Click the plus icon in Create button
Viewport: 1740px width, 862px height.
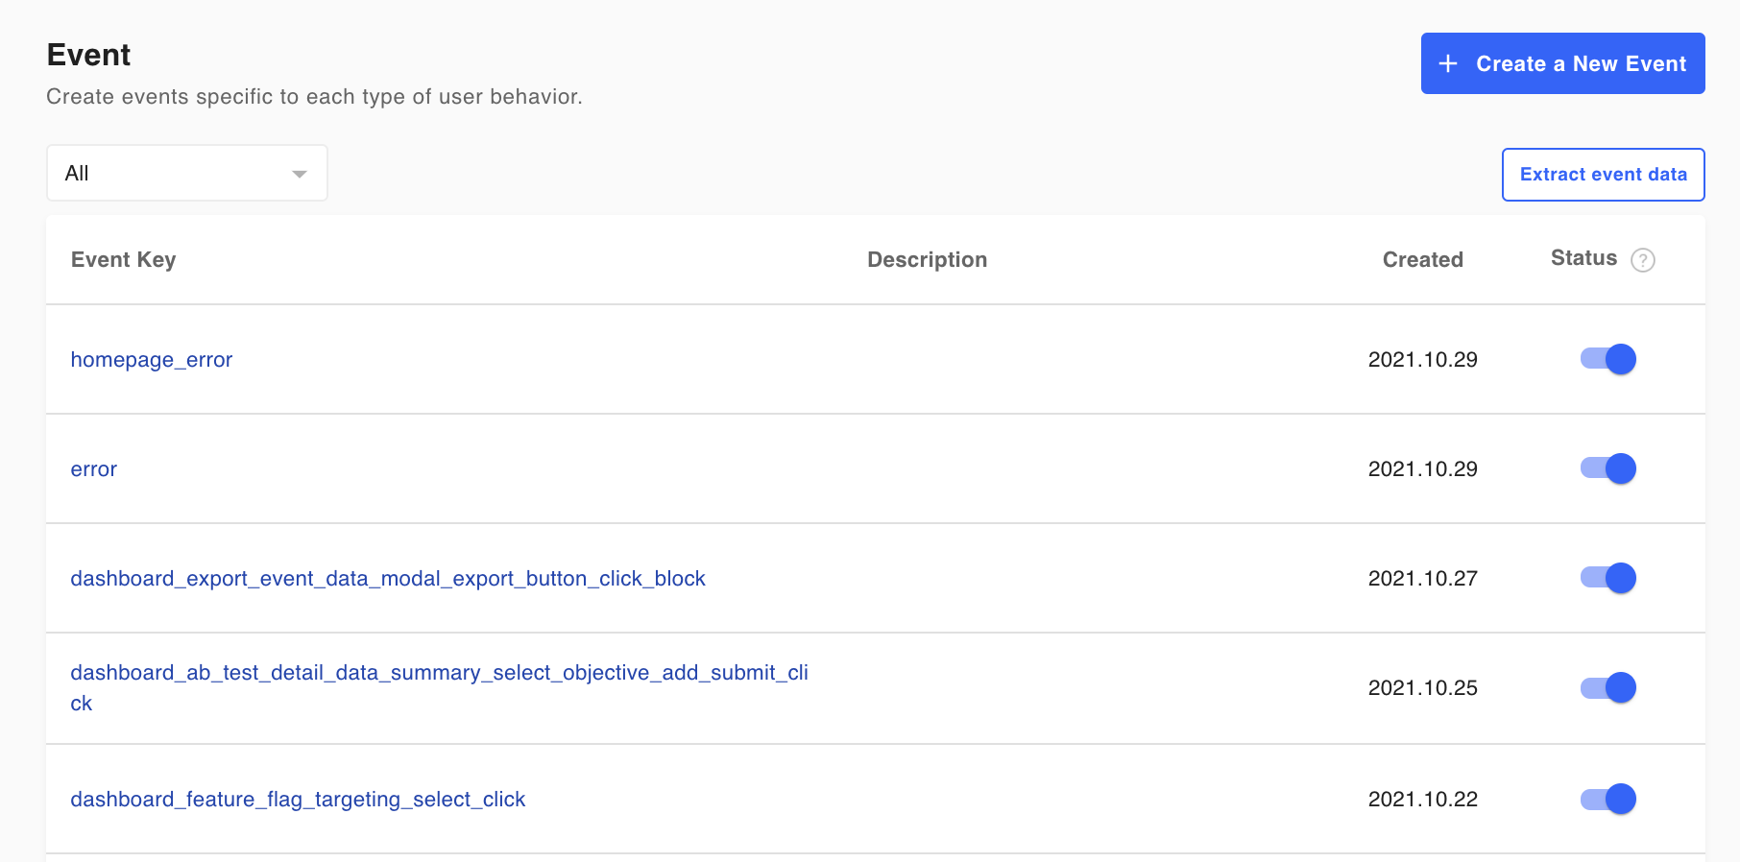pos(1448,63)
